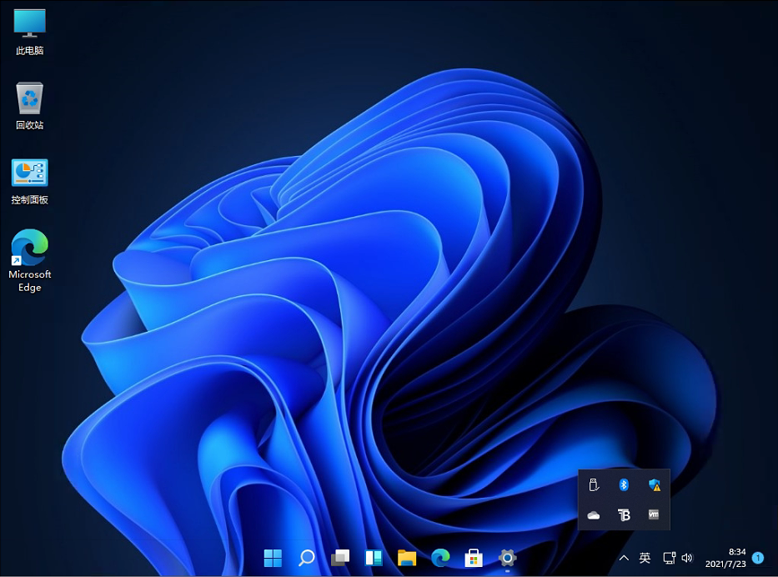The height and width of the screenshot is (577, 778).
Task: Open Windows Security warning icon
Action: (x=655, y=484)
